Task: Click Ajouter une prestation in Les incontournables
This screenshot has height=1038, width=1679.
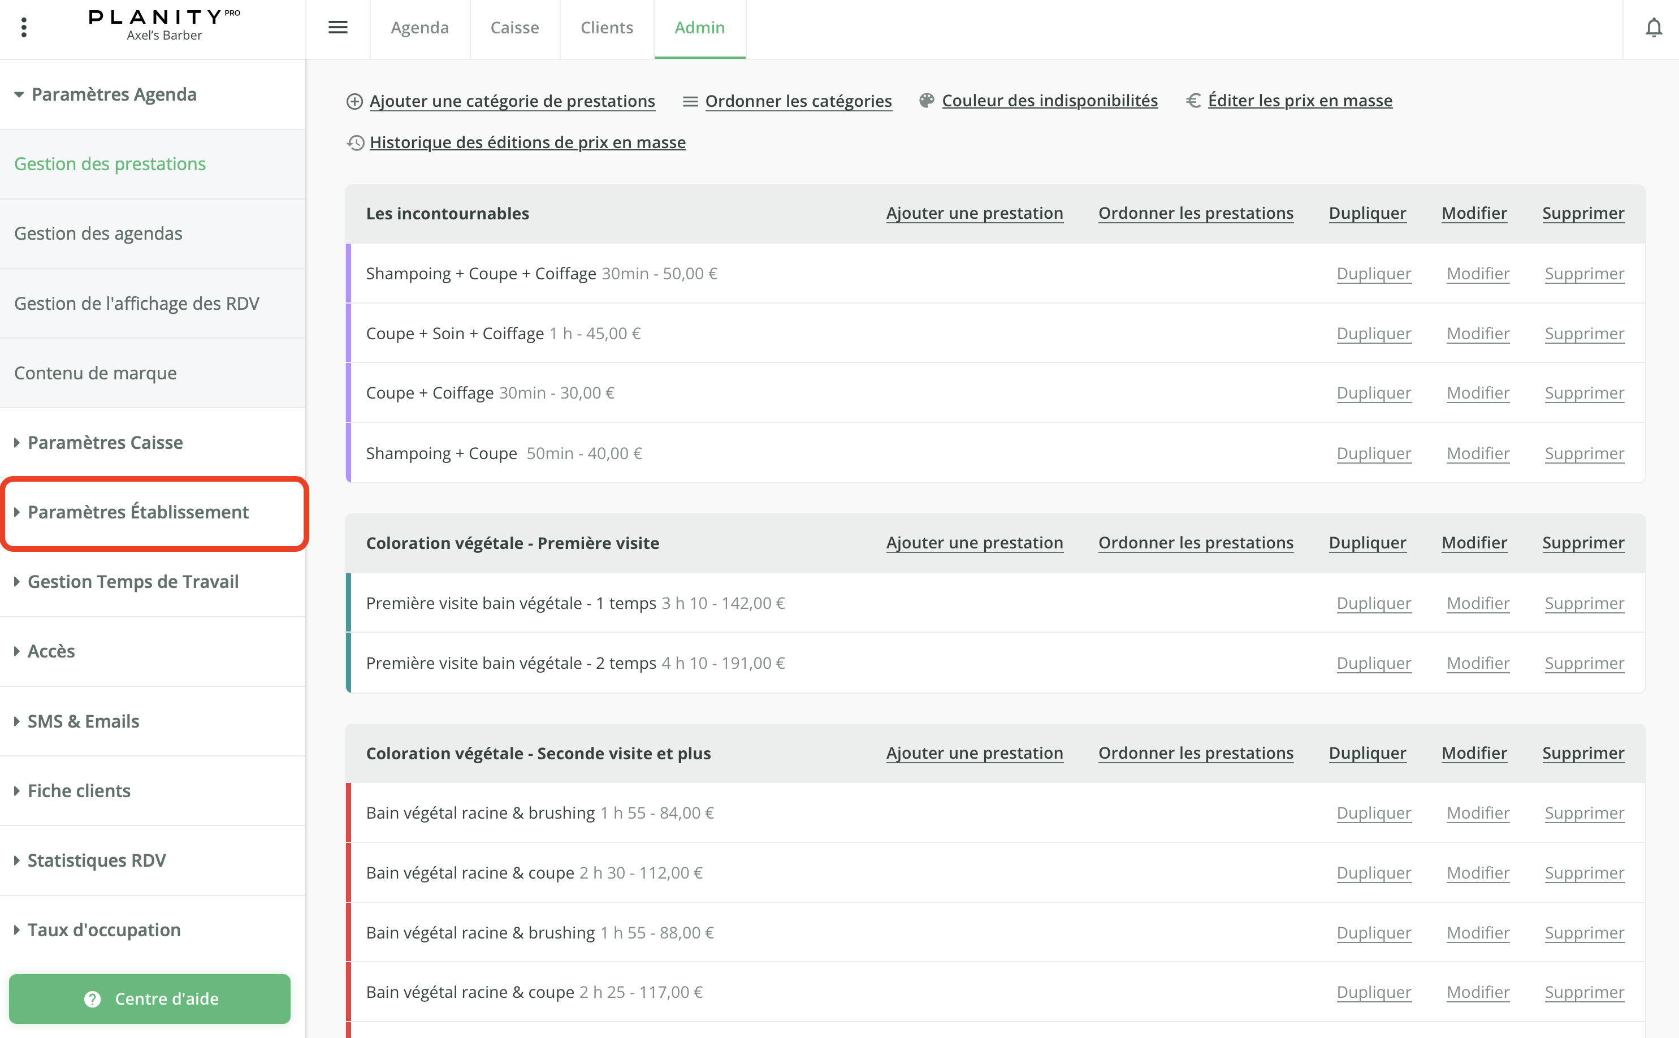Action: [x=975, y=213]
